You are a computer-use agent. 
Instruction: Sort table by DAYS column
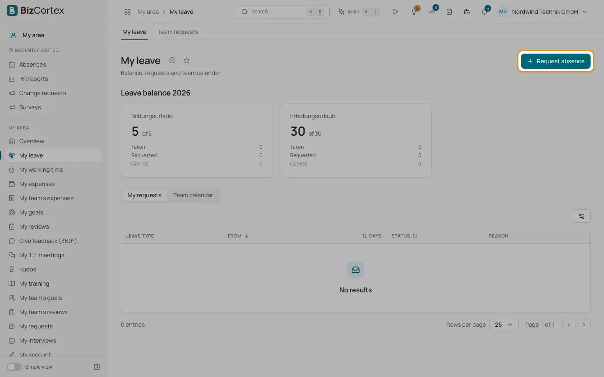pos(372,236)
